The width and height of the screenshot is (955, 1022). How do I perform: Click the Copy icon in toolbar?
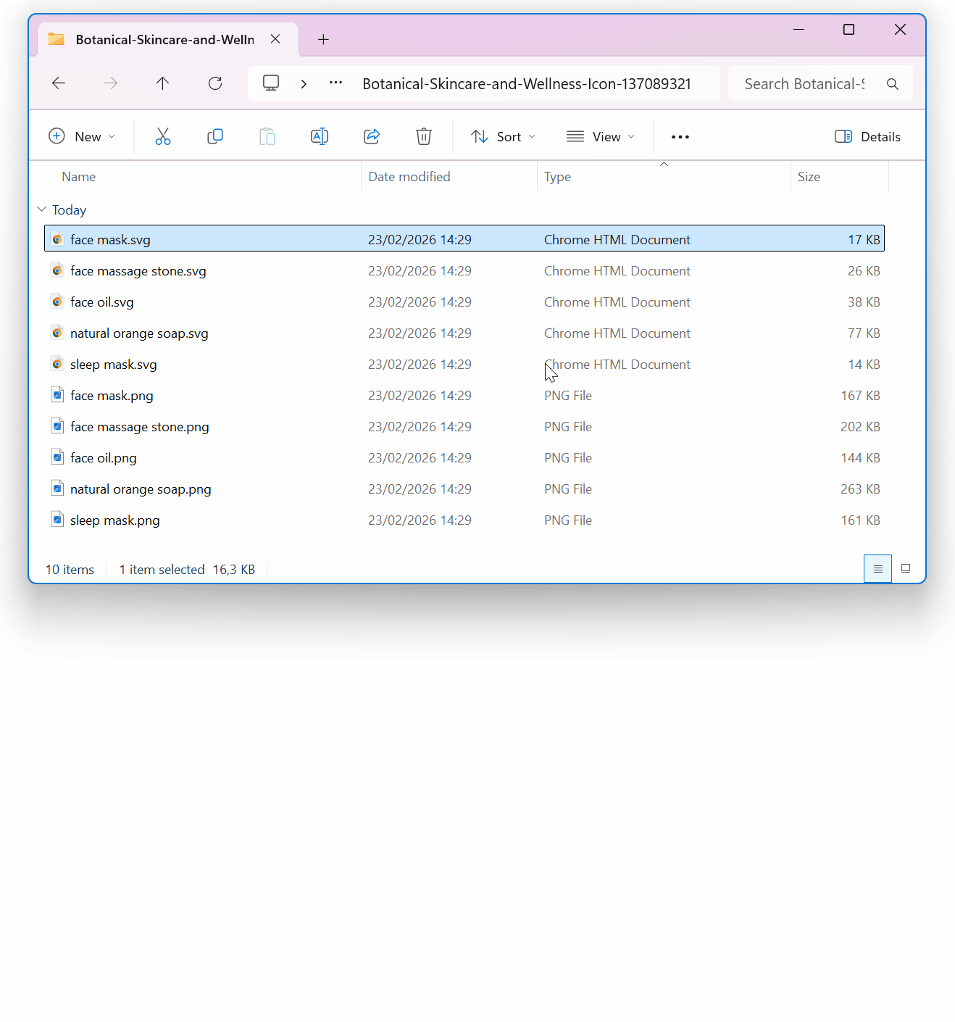coord(215,136)
